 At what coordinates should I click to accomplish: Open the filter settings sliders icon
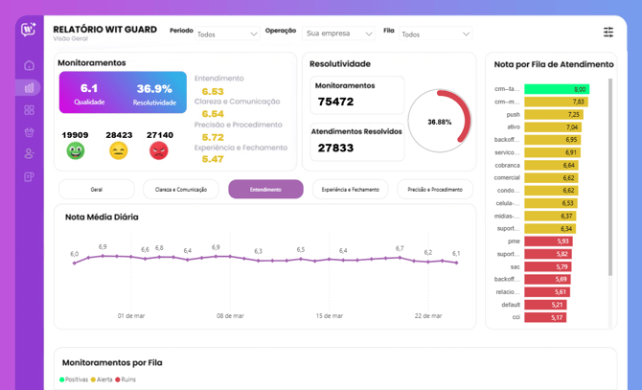[x=608, y=33]
